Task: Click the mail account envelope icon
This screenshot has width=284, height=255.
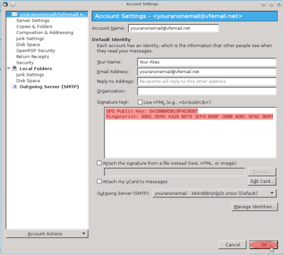Action: 15,15
